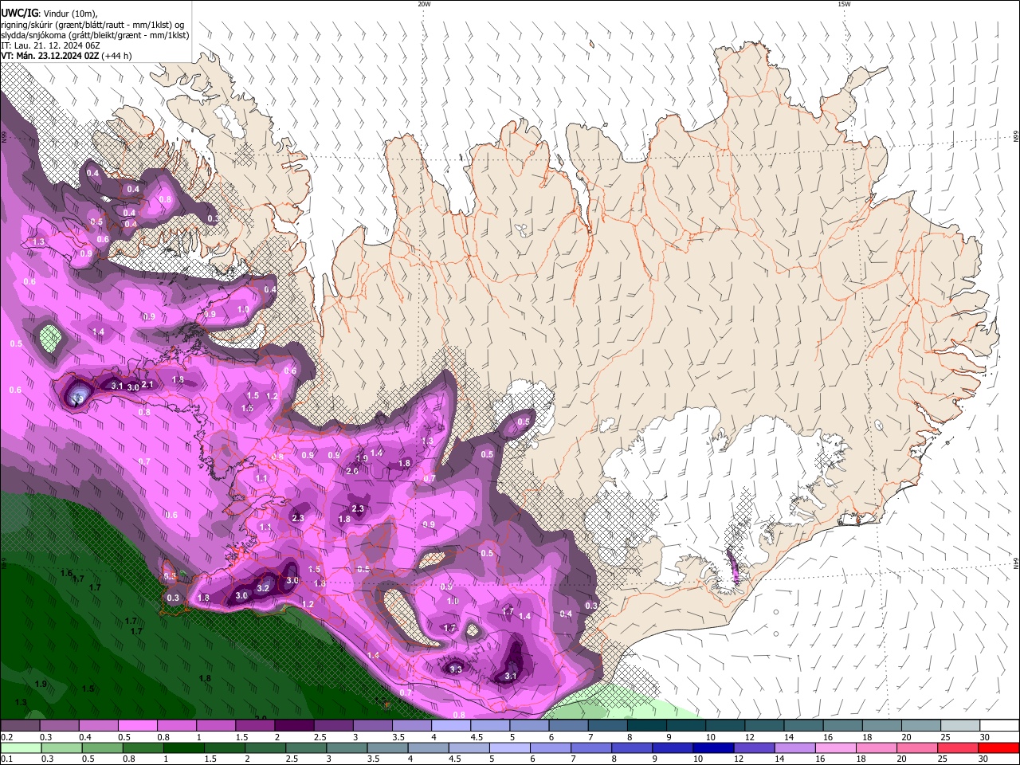Screen dimensions: 1020x765
Task: Click the dark teal swatch between 8 and 9 upper legend
Action: 647,725
